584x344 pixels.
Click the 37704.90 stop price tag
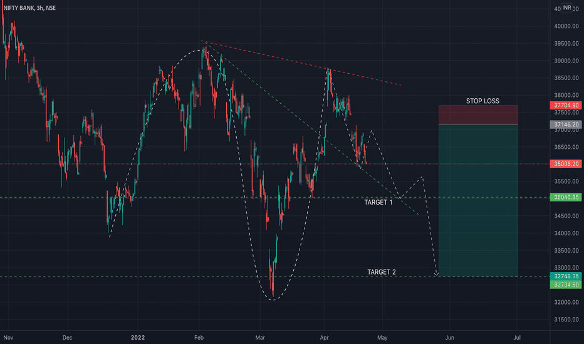[x=566, y=105]
